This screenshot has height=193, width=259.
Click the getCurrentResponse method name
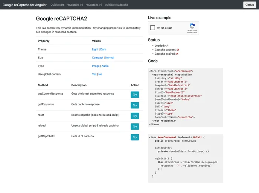(x=50, y=93)
